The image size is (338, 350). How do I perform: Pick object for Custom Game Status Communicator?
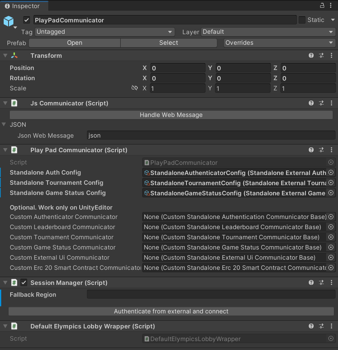331,247
